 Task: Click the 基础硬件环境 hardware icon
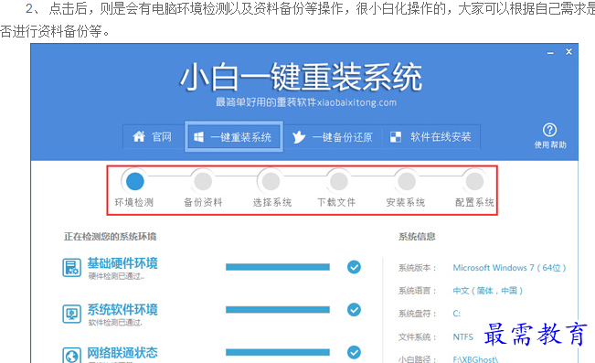point(71,268)
